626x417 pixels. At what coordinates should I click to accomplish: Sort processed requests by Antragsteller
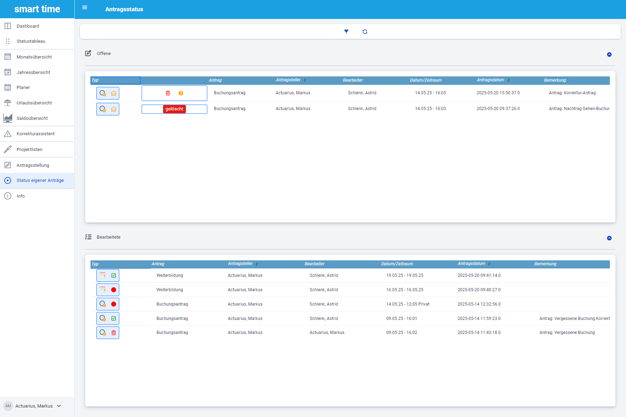pos(257,264)
